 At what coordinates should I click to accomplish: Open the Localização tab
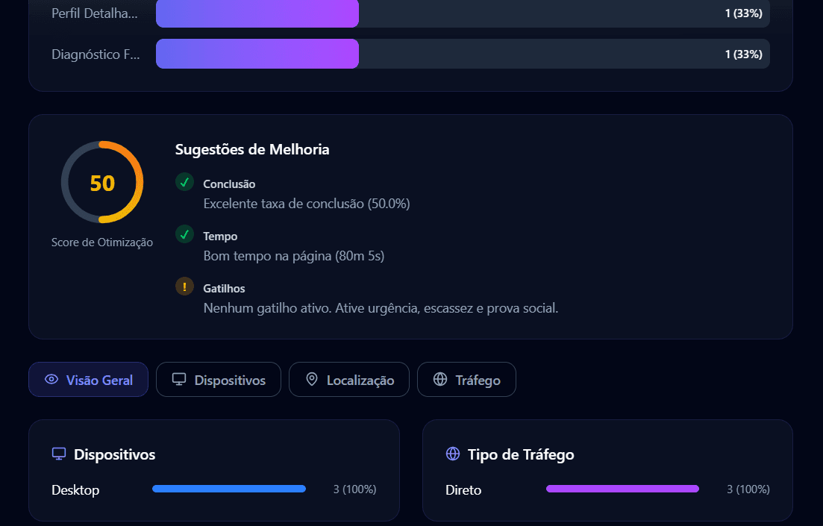(x=348, y=379)
